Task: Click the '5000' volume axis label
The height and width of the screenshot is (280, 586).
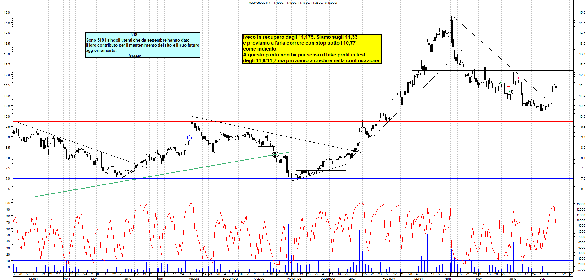Action: tap(582, 248)
